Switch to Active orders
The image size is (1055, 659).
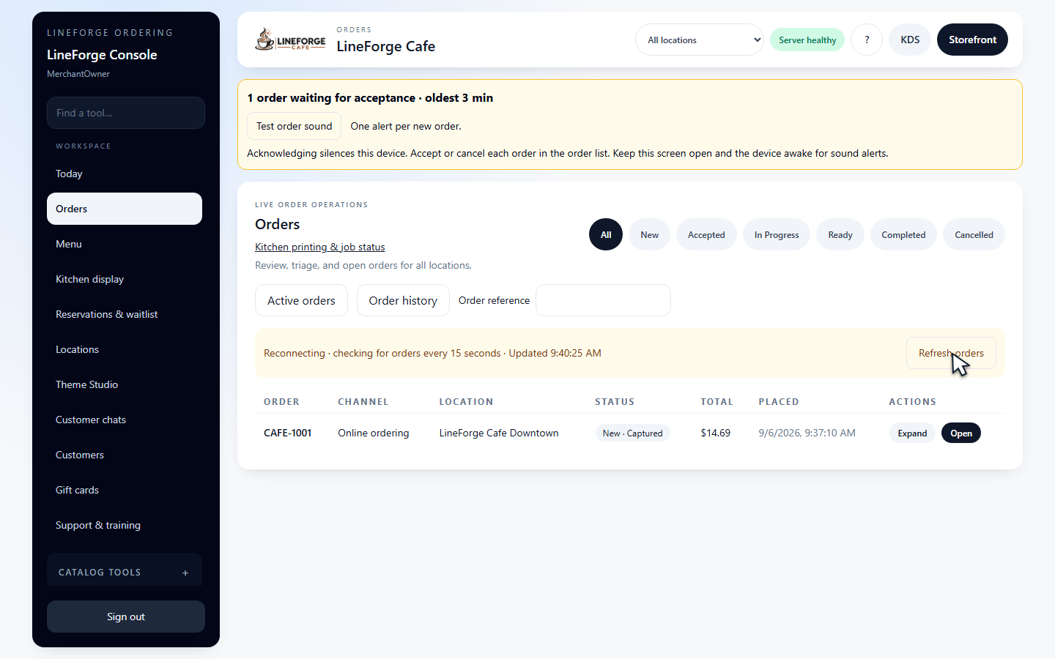[x=301, y=300]
